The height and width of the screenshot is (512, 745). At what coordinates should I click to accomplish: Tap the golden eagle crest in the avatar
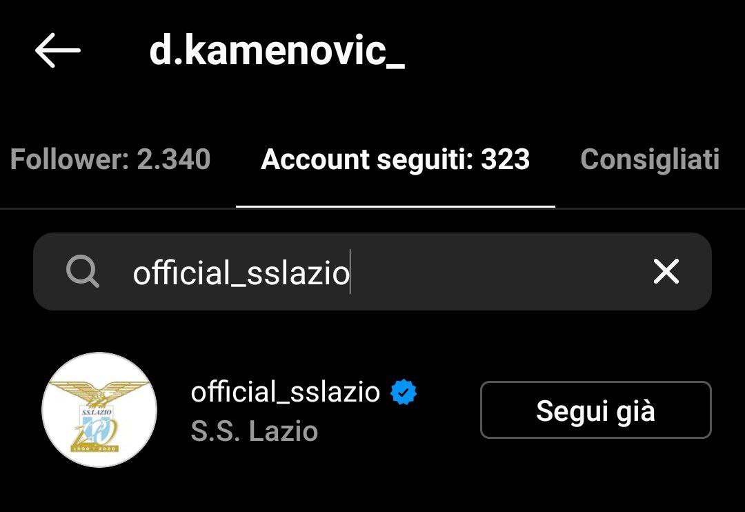(99, 390)
